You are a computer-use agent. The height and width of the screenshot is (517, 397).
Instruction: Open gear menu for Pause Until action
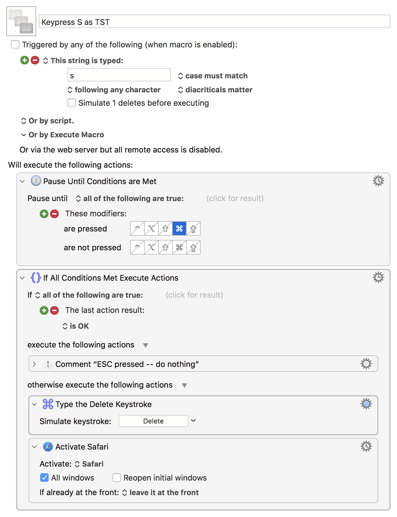(x=378, y=181)
